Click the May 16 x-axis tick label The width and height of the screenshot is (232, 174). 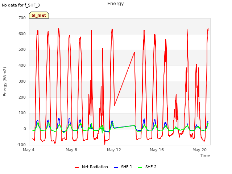pyautogui.click(x=157, y=150)
